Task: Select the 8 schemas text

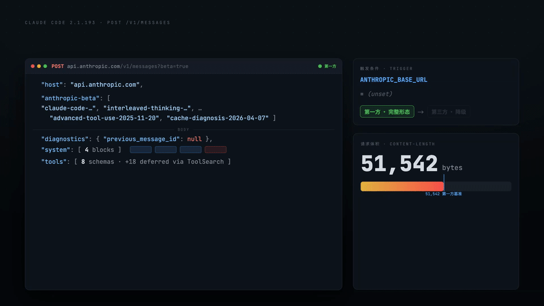Action: (x=97, y=161)
